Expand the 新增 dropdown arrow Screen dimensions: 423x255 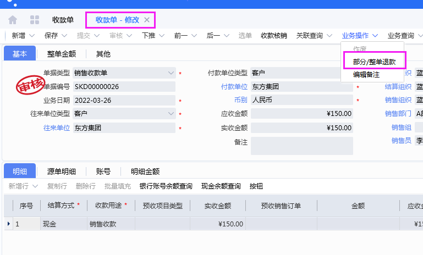32,36
